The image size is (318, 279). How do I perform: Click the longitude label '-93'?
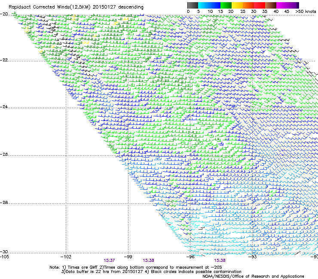(253, 257)
